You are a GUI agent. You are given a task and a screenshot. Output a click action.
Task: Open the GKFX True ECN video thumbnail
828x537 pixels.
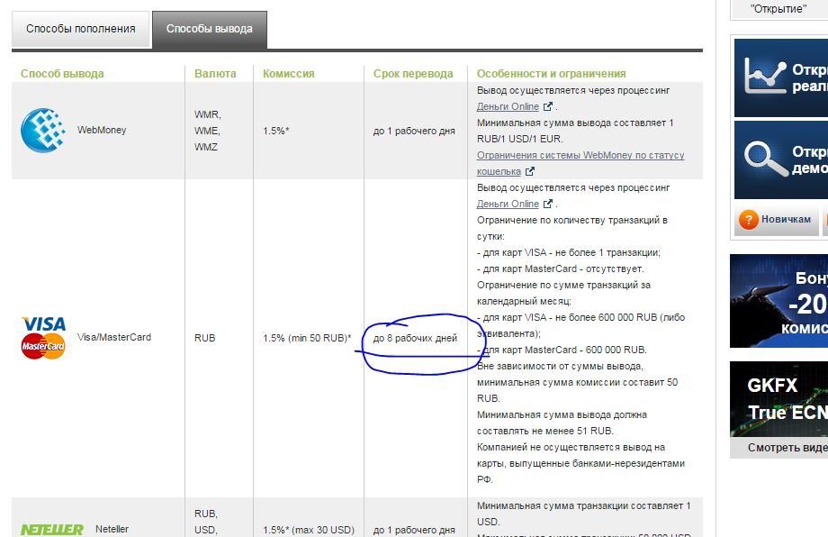click(778, 399)
